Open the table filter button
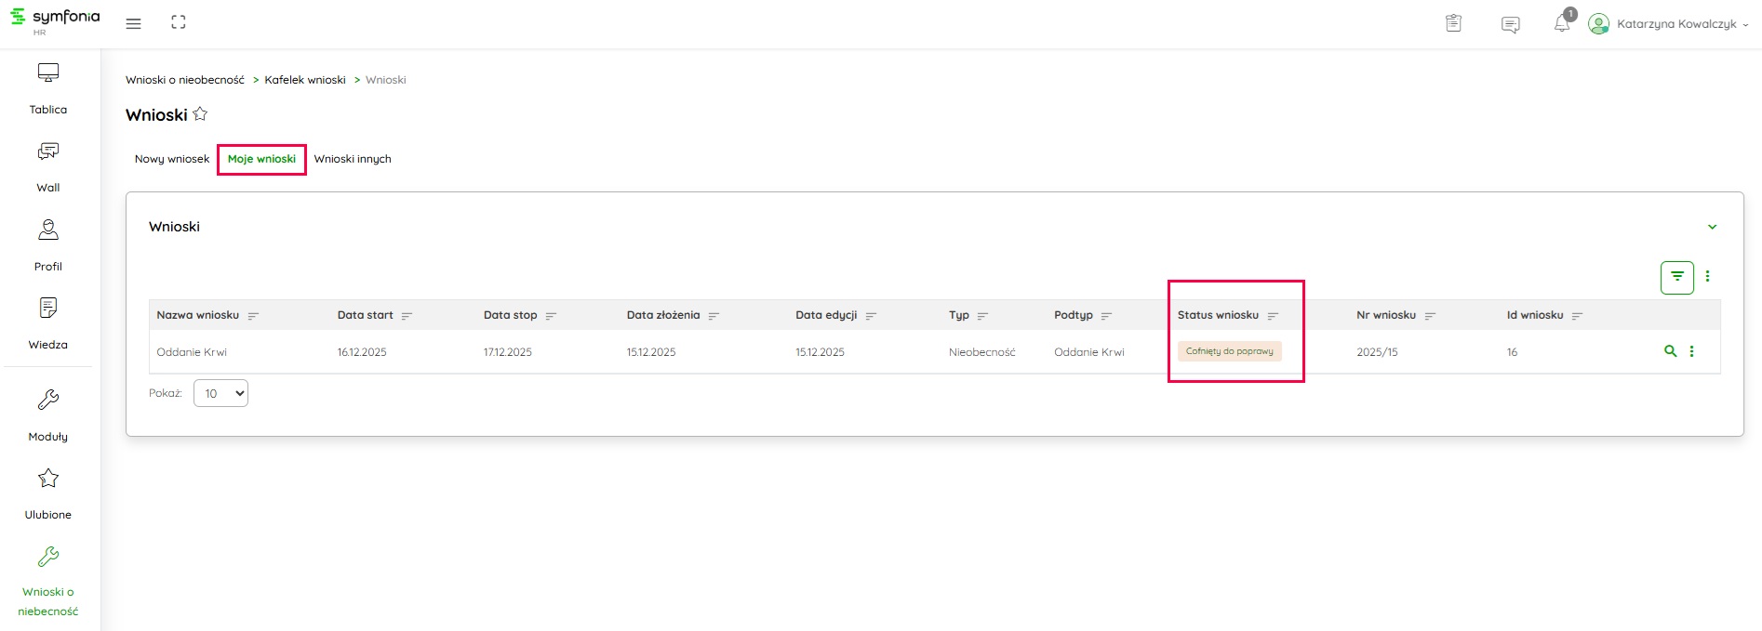This screenshot has width=1762, height=631. (1676, 277)
